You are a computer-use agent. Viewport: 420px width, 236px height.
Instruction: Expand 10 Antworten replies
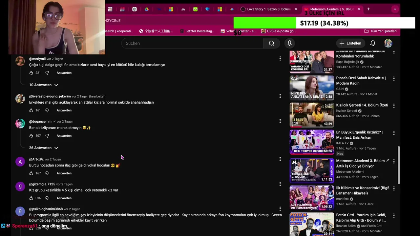coord(44,85)
